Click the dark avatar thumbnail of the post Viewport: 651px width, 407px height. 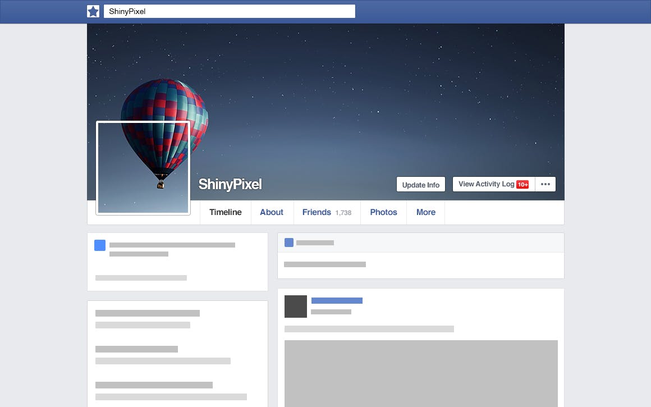click(x=296, y=307)
